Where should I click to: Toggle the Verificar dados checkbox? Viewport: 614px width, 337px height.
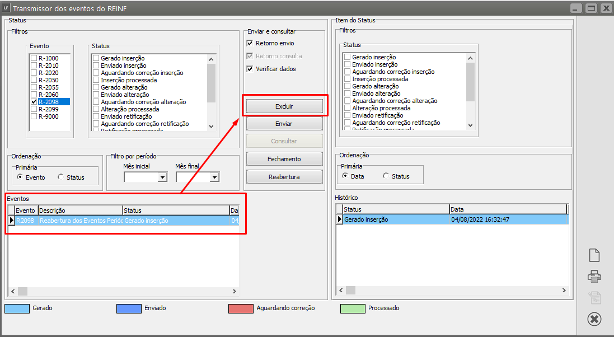point(250,69)
